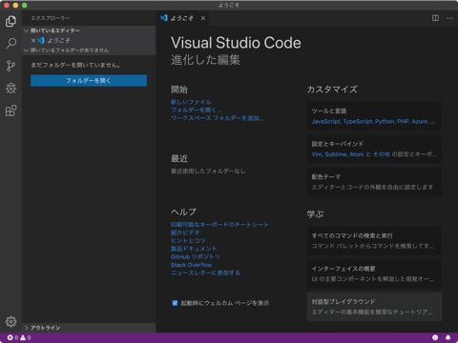Click the エクスプローラー panel title

point(51,18)
